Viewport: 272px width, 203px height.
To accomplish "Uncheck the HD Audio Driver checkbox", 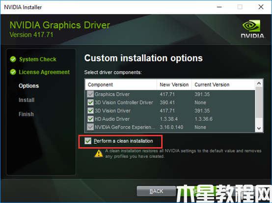I will 90,119.
